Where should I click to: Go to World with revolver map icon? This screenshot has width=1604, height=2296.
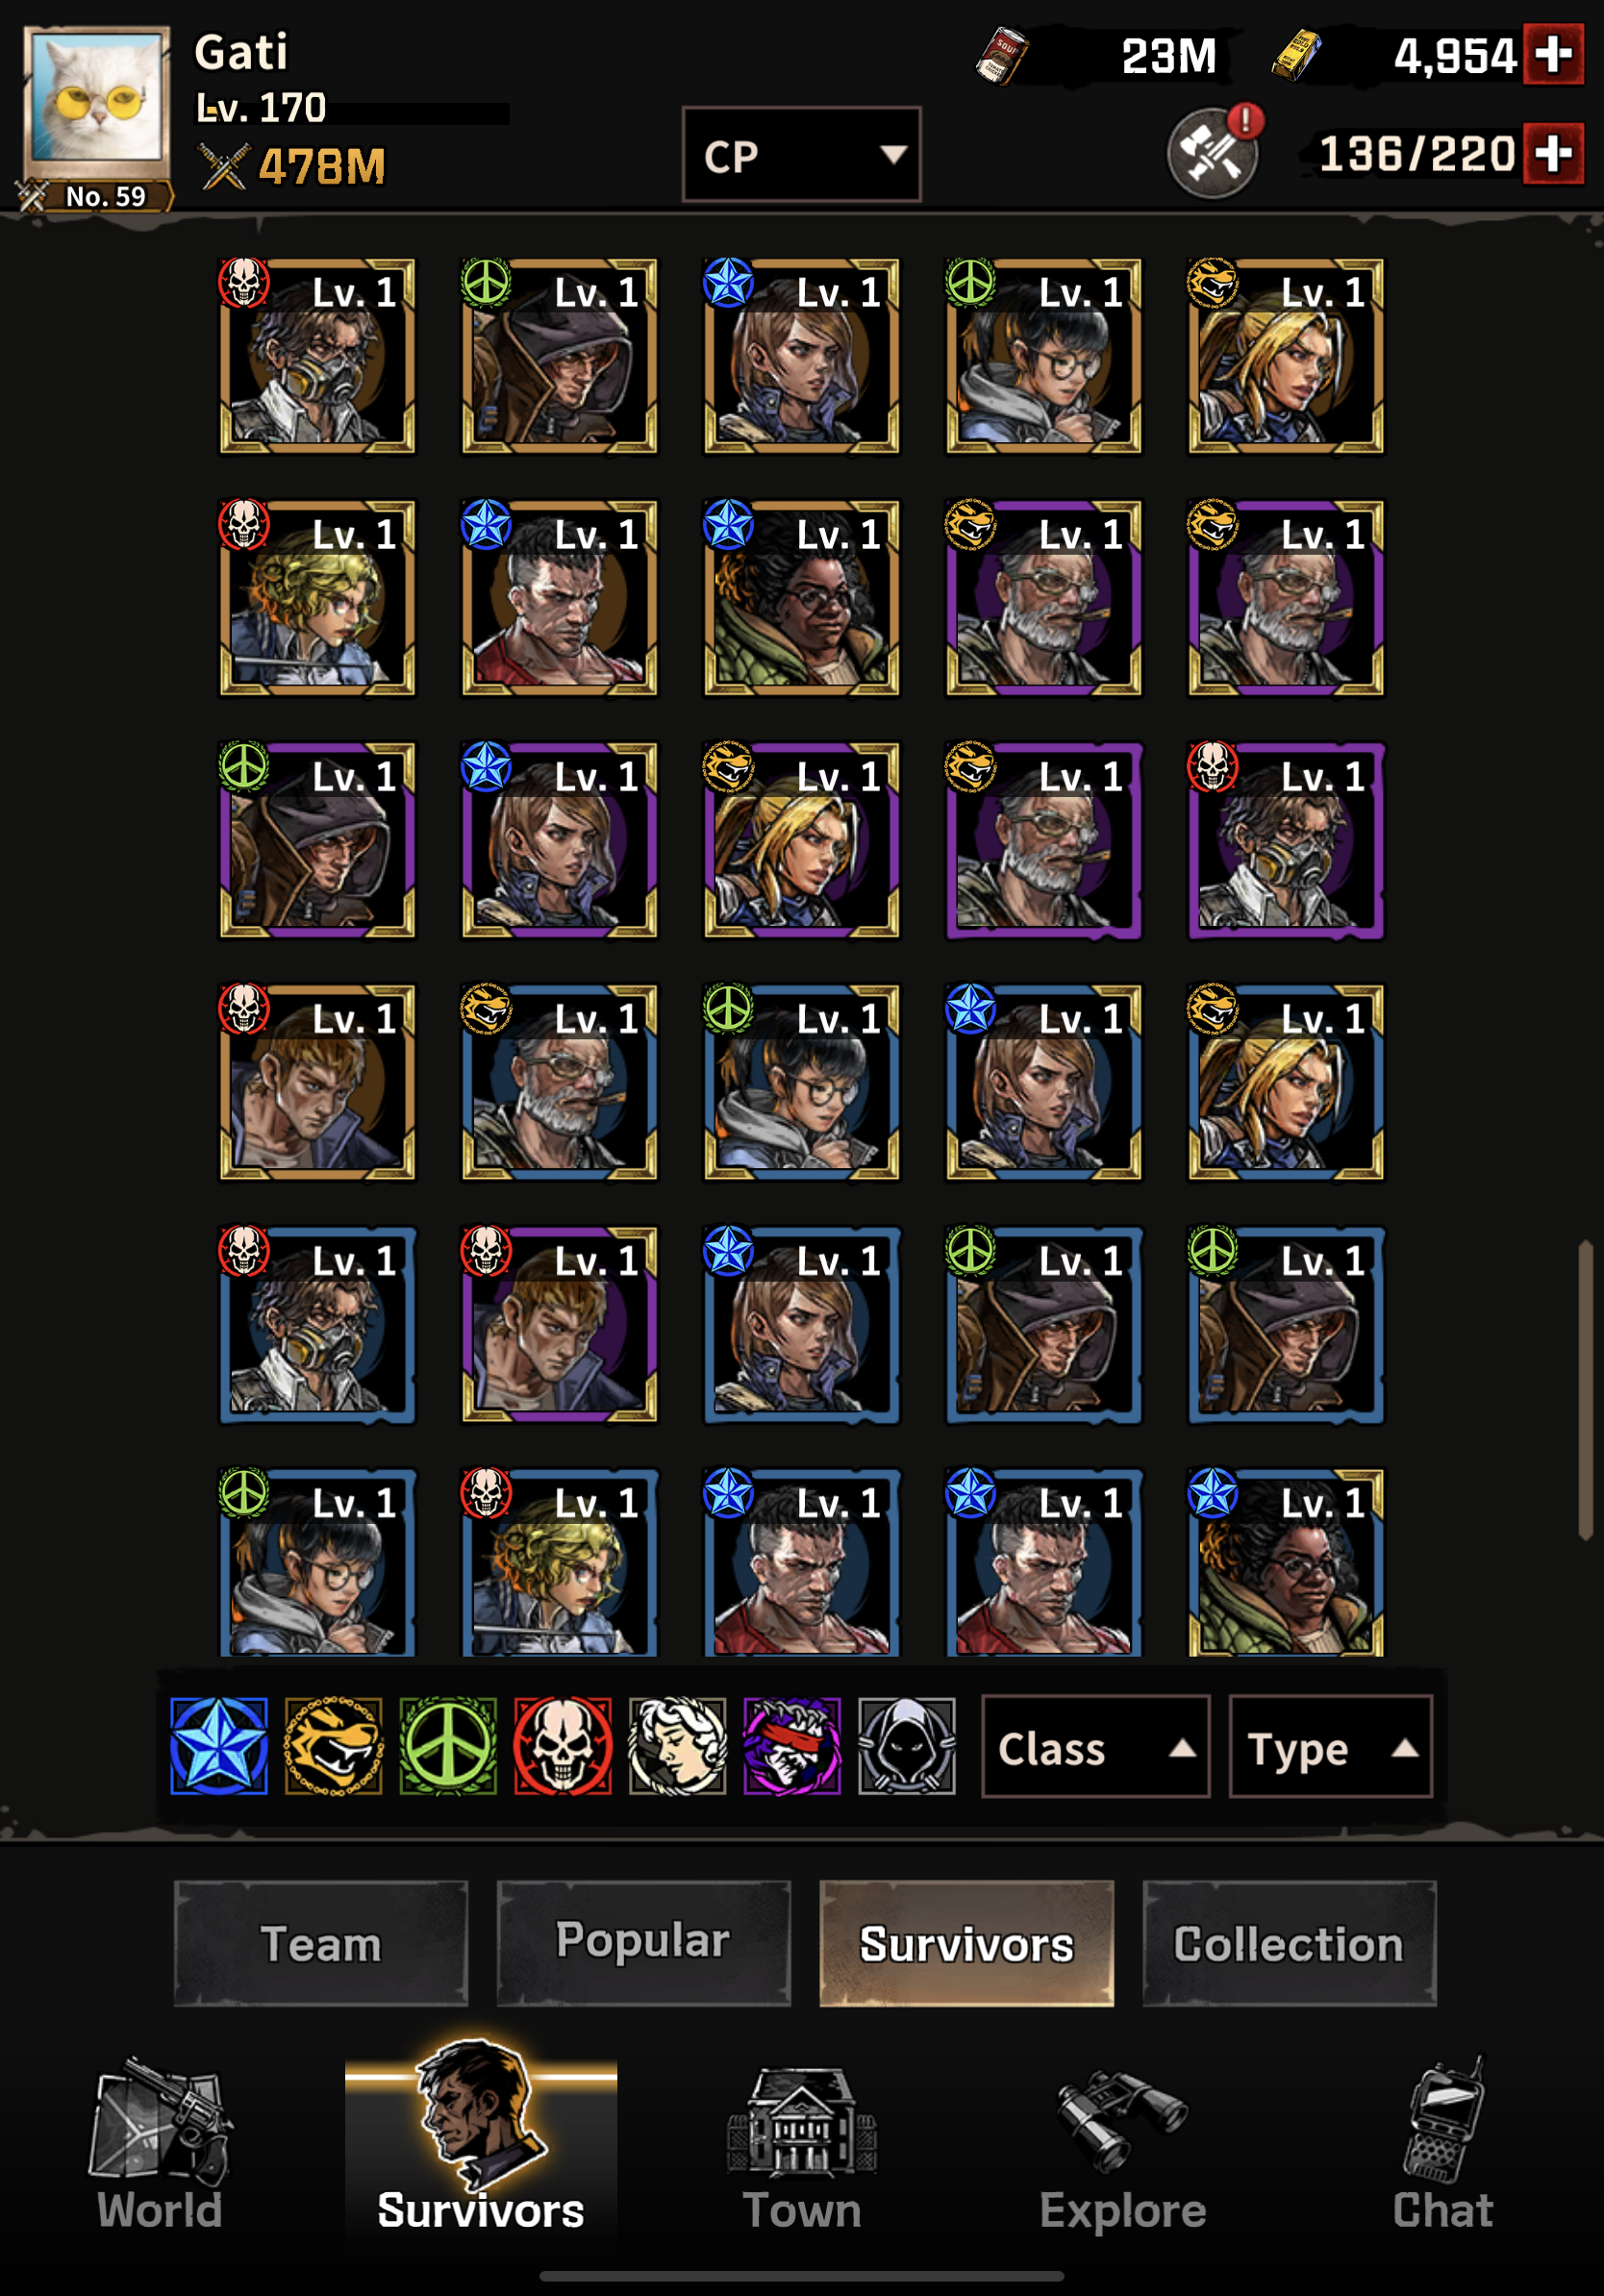pos(160,2143)
